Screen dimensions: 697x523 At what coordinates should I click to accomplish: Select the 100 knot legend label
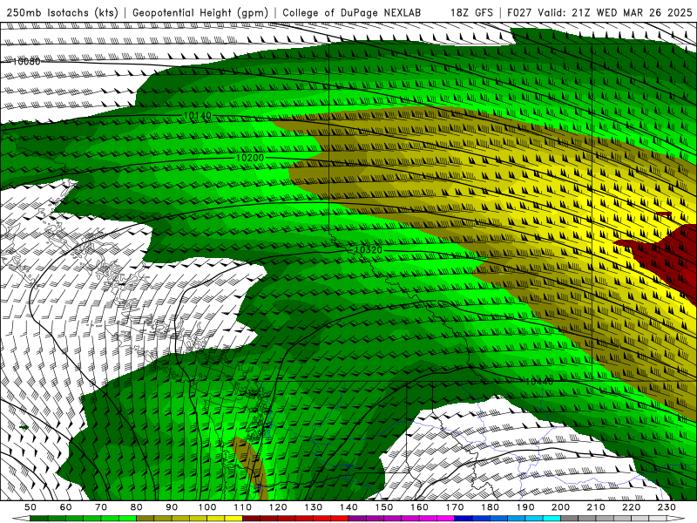207,507
